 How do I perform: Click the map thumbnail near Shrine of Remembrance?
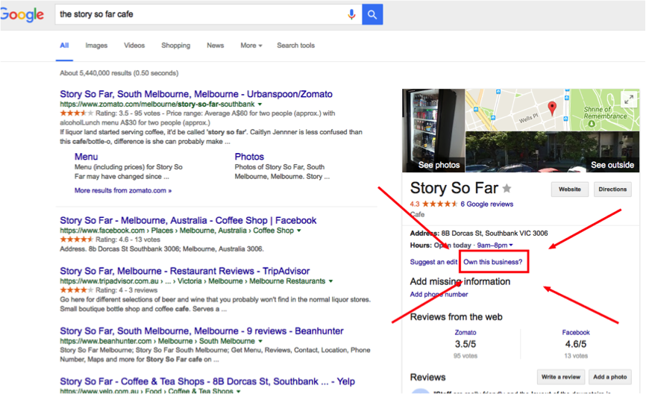click(553, 110)
